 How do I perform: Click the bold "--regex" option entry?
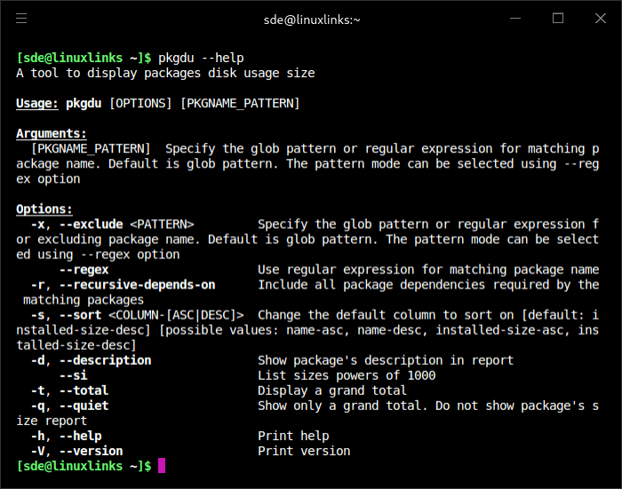point(84,270)
